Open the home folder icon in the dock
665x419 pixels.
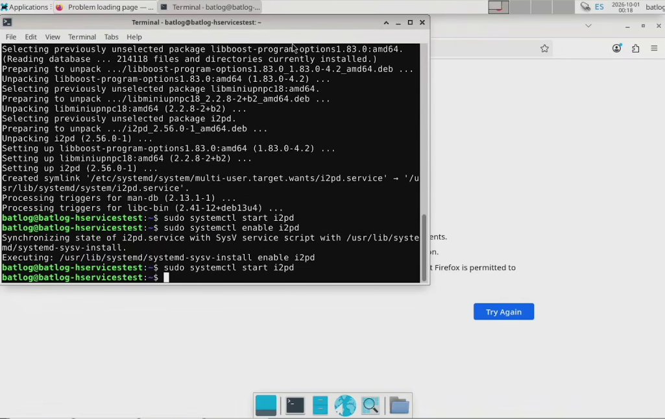point(399,405)
